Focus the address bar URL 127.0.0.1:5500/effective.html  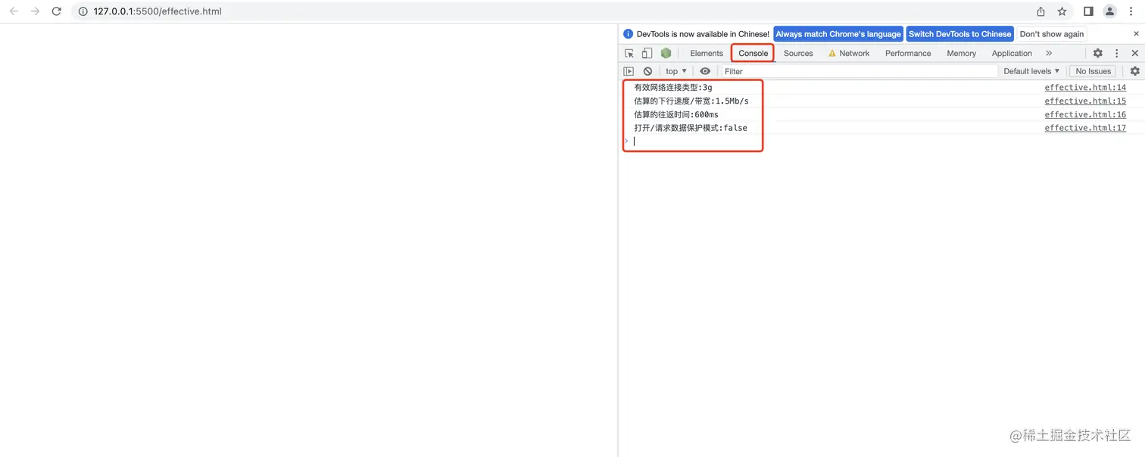pos(158,11)
